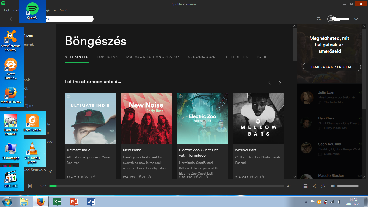368x207 pixels.
Task: Launch Word from the taskbar
Action: pos(91,202)
